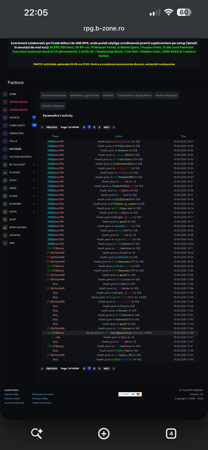Go to page 8 in bottom pagination
The width and height of the screenshot is (208, 450).
tap(94, 368)
